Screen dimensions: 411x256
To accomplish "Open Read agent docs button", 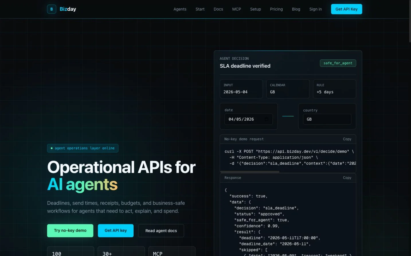I will [161, 231].
